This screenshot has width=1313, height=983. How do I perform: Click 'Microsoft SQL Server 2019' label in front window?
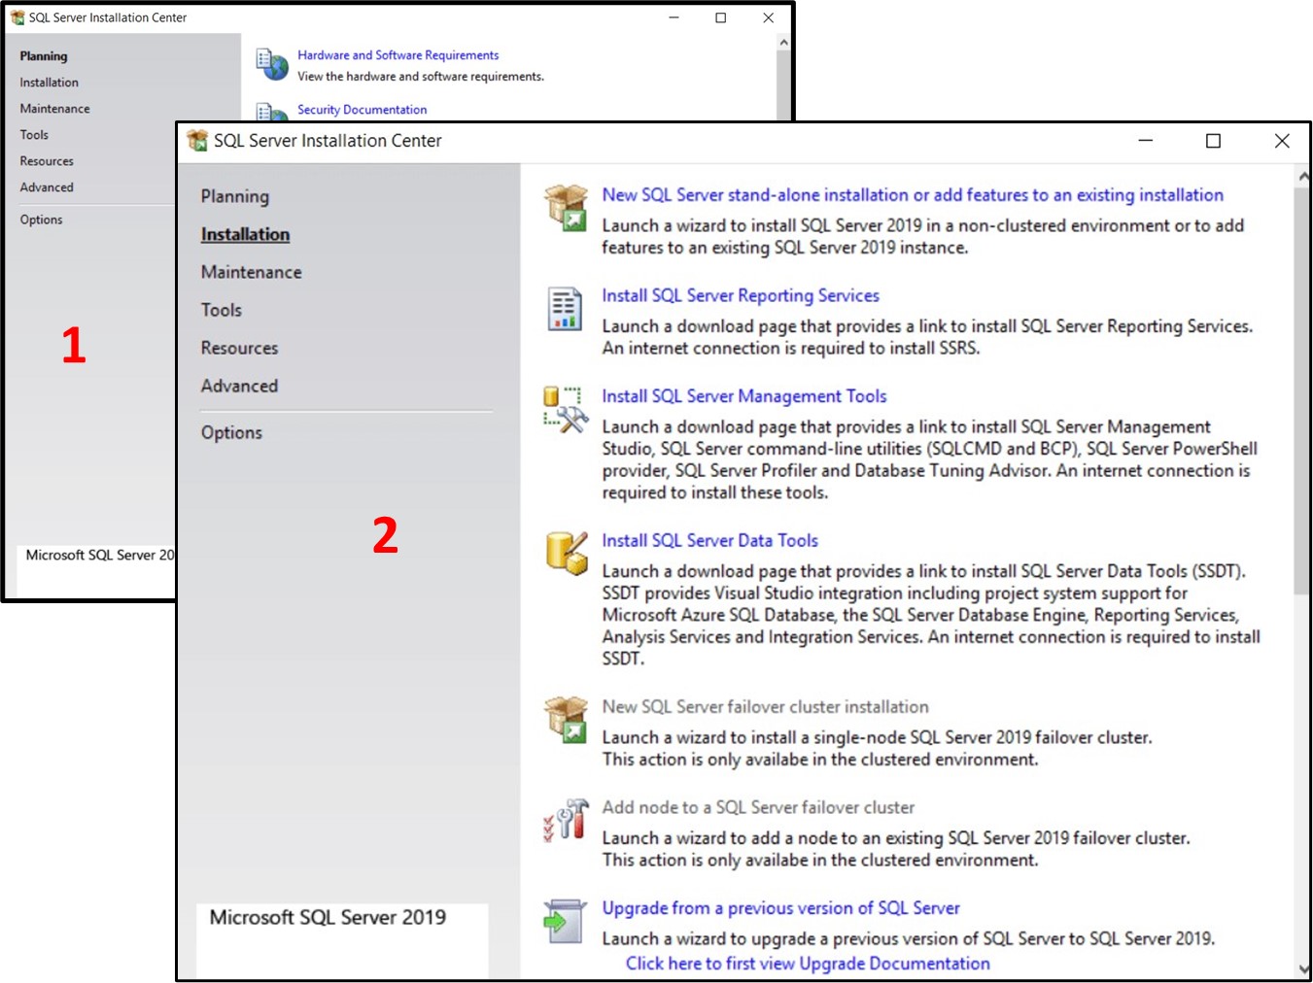tap(328, 917)
